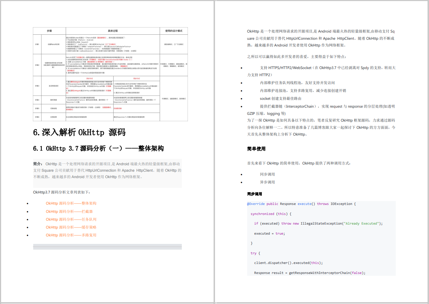This screenshot has height=304, width=429.
Task: Click the bullet 'socket 创建支持最佳路由'
Action: click(x=281, y=98)
